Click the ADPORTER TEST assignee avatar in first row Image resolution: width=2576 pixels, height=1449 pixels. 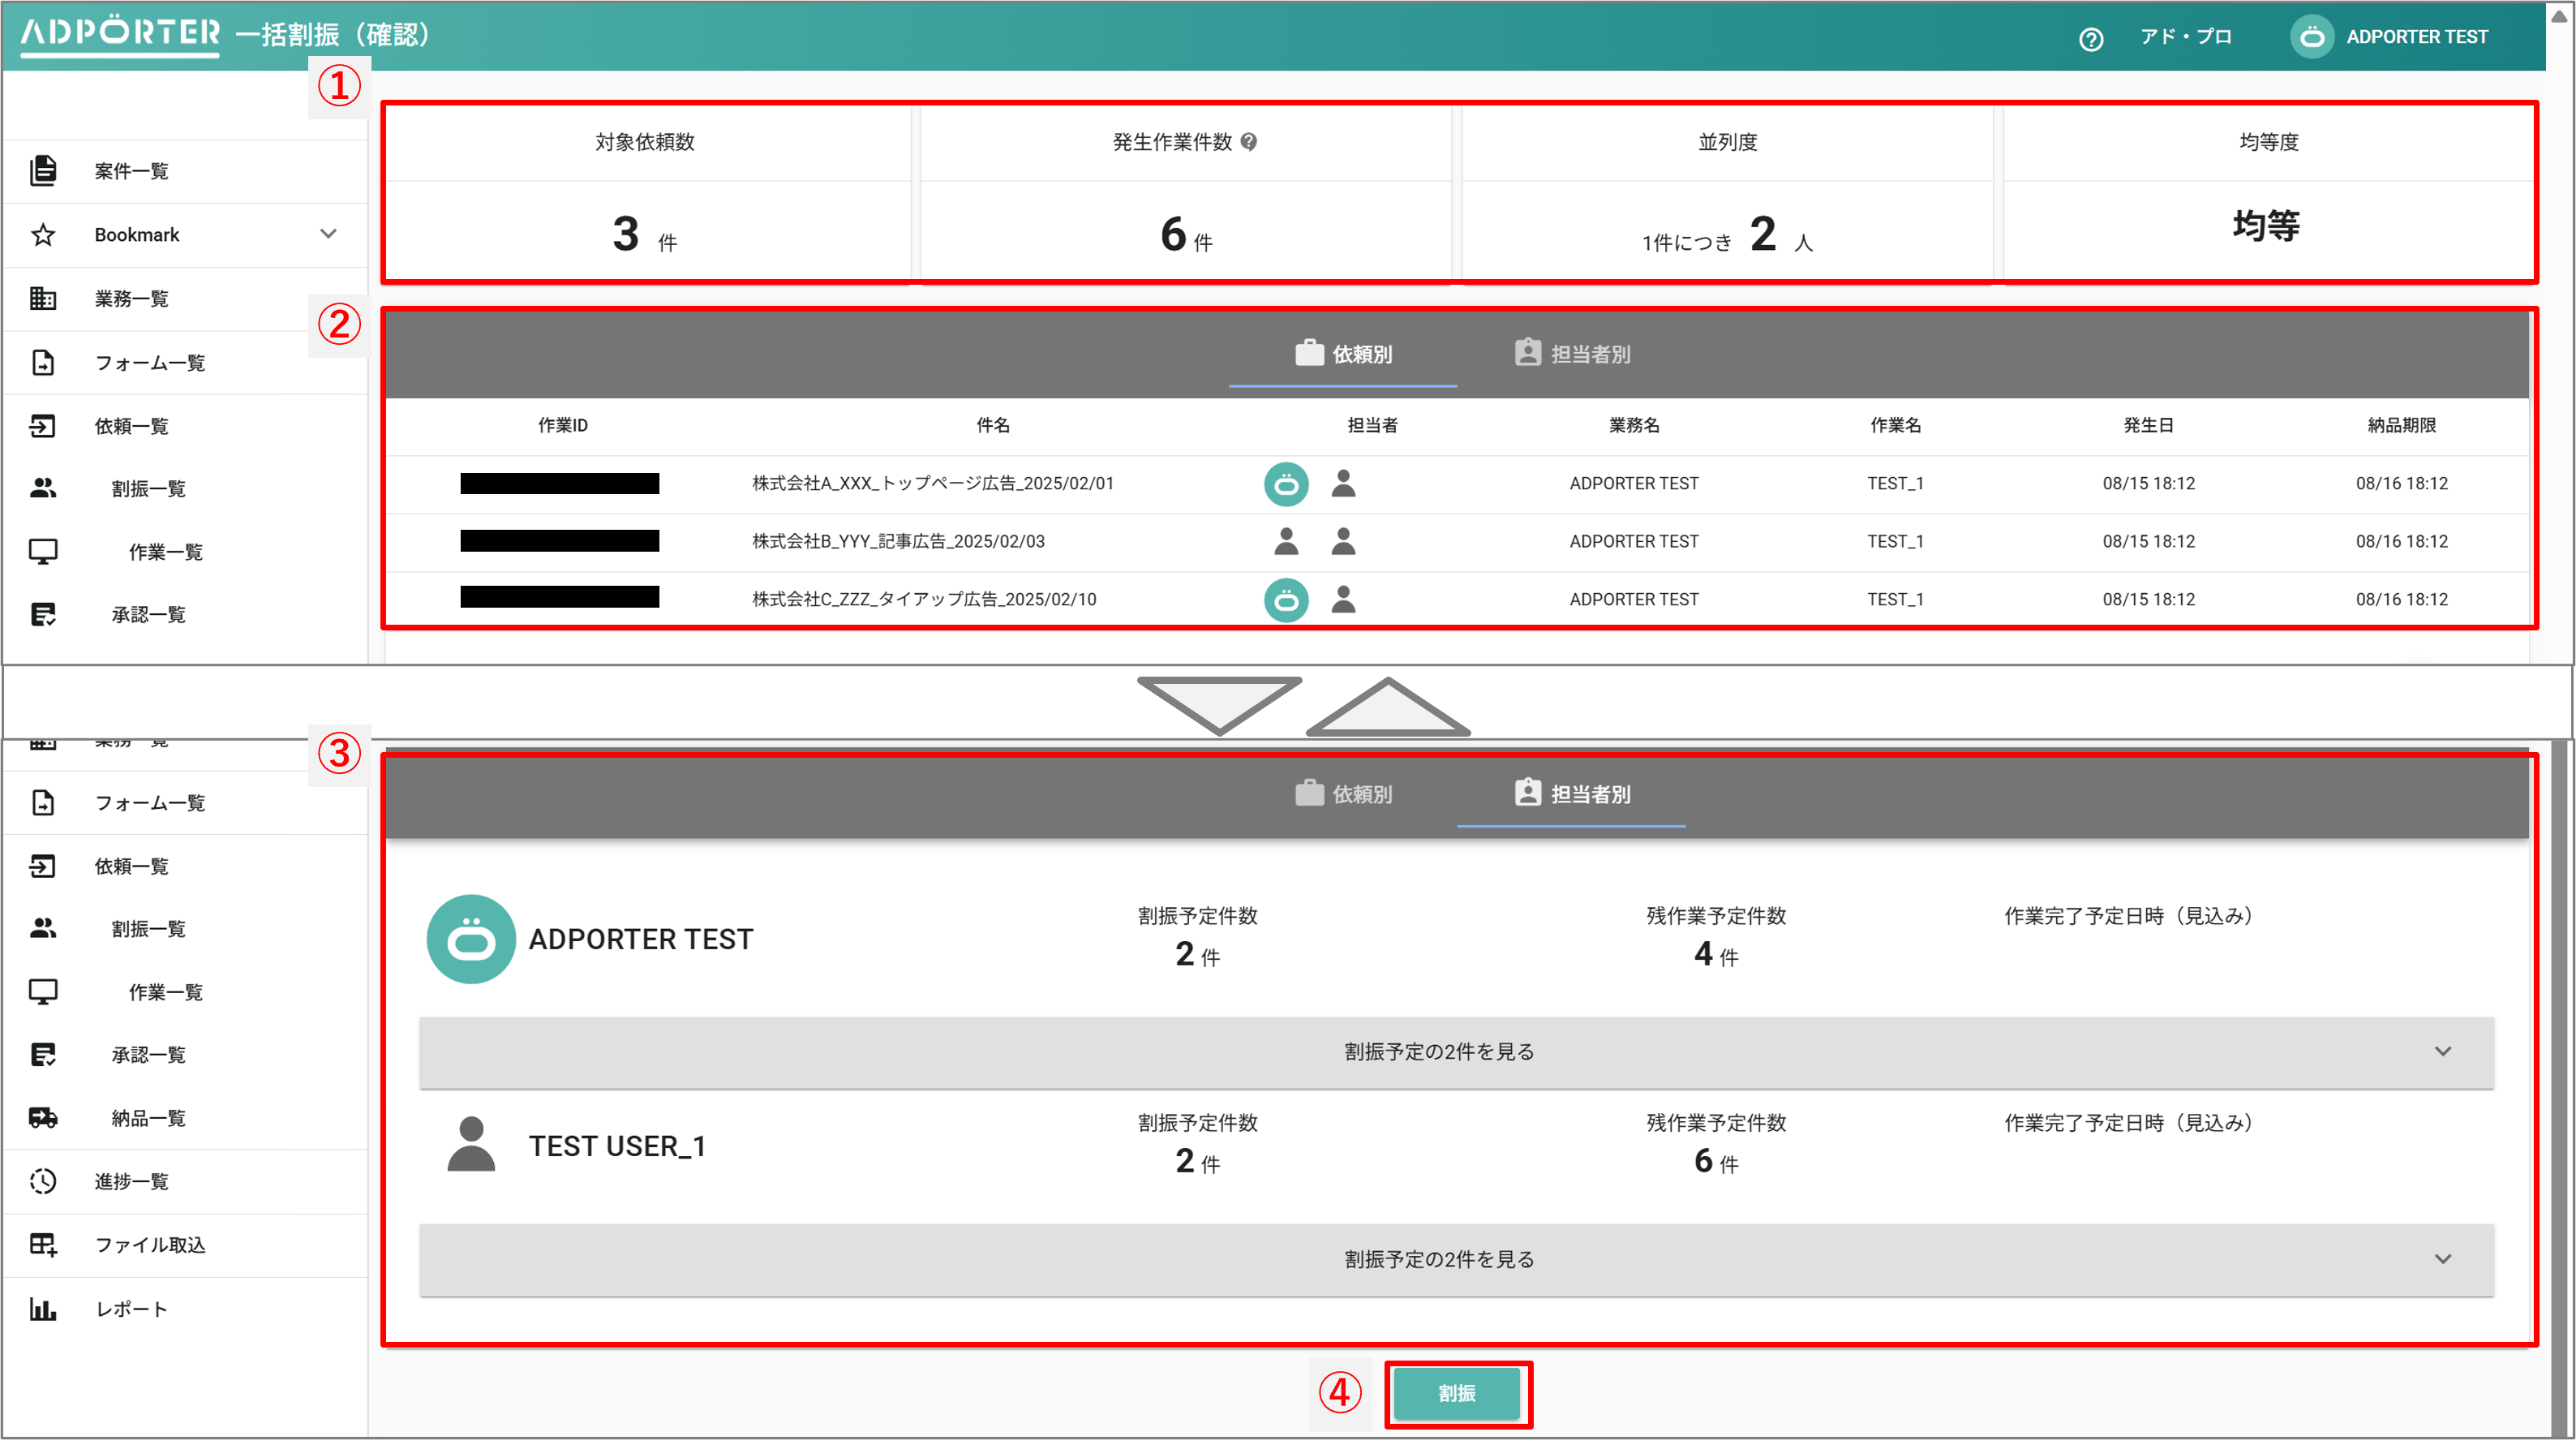click(x=1286, y=484)
